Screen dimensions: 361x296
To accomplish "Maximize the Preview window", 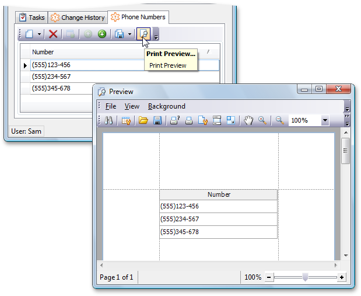I will (319, 89).
